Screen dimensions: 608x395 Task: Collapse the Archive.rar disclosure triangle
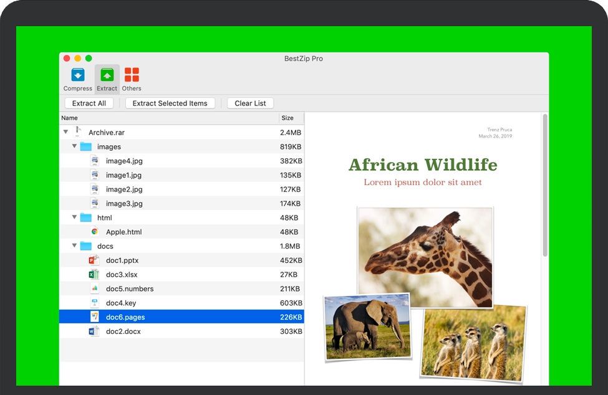pyautogui.click(x=66, y=133)
